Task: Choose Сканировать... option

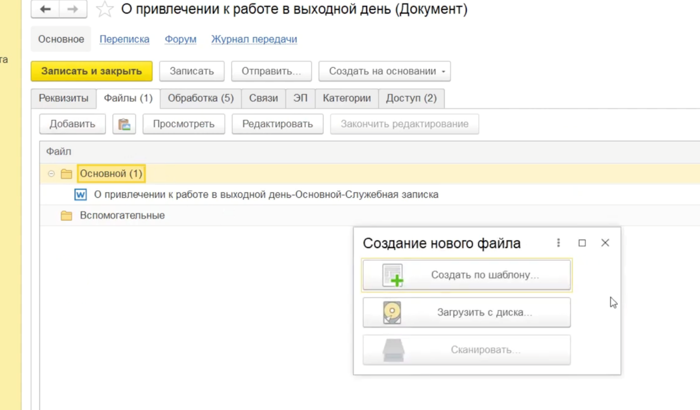Action: 467,350
